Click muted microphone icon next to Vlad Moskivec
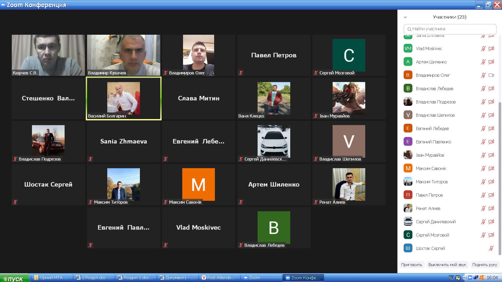 (x=483, y=49)
